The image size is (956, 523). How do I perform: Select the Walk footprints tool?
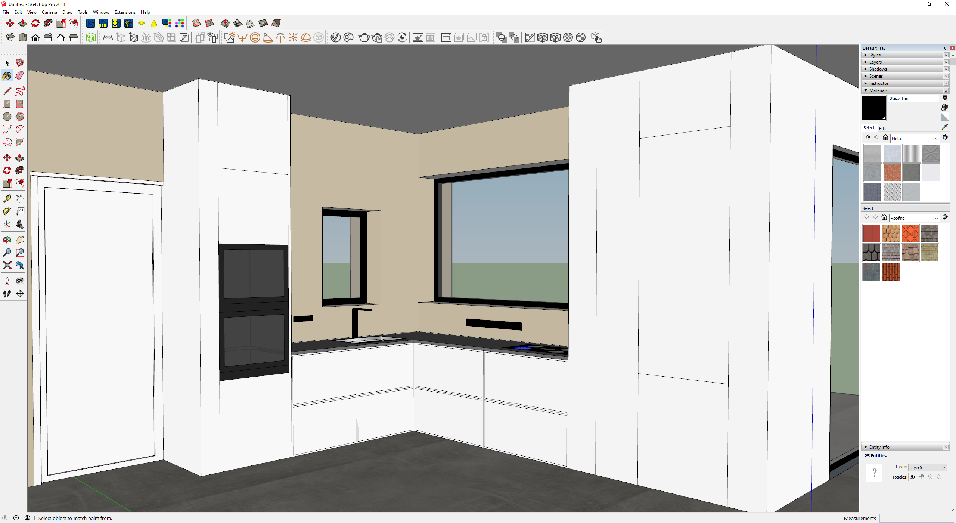(7, 294)
